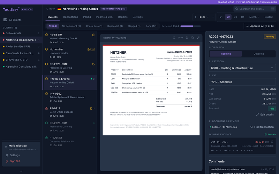
Task: Zoom out the invoice document preview
Action: [x=174, y=38]
